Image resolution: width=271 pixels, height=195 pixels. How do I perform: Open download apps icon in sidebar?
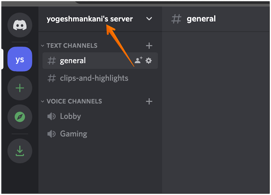click(x=20, y=151)
